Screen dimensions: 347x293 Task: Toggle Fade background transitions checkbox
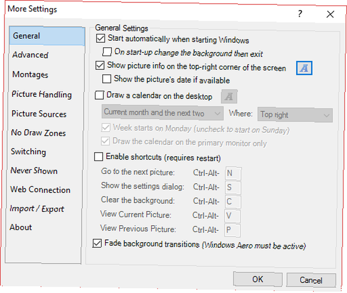[x=97, y=243]
